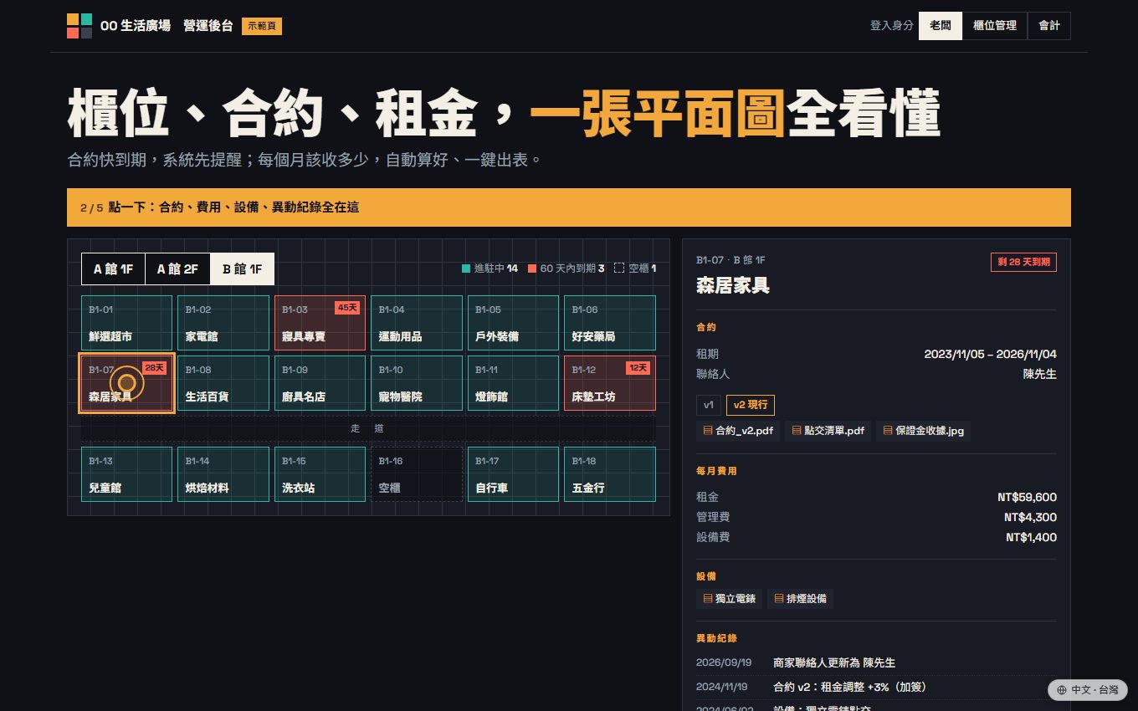
Task: Open booth B1-17 自行車
Action: [x=513, y=474]
